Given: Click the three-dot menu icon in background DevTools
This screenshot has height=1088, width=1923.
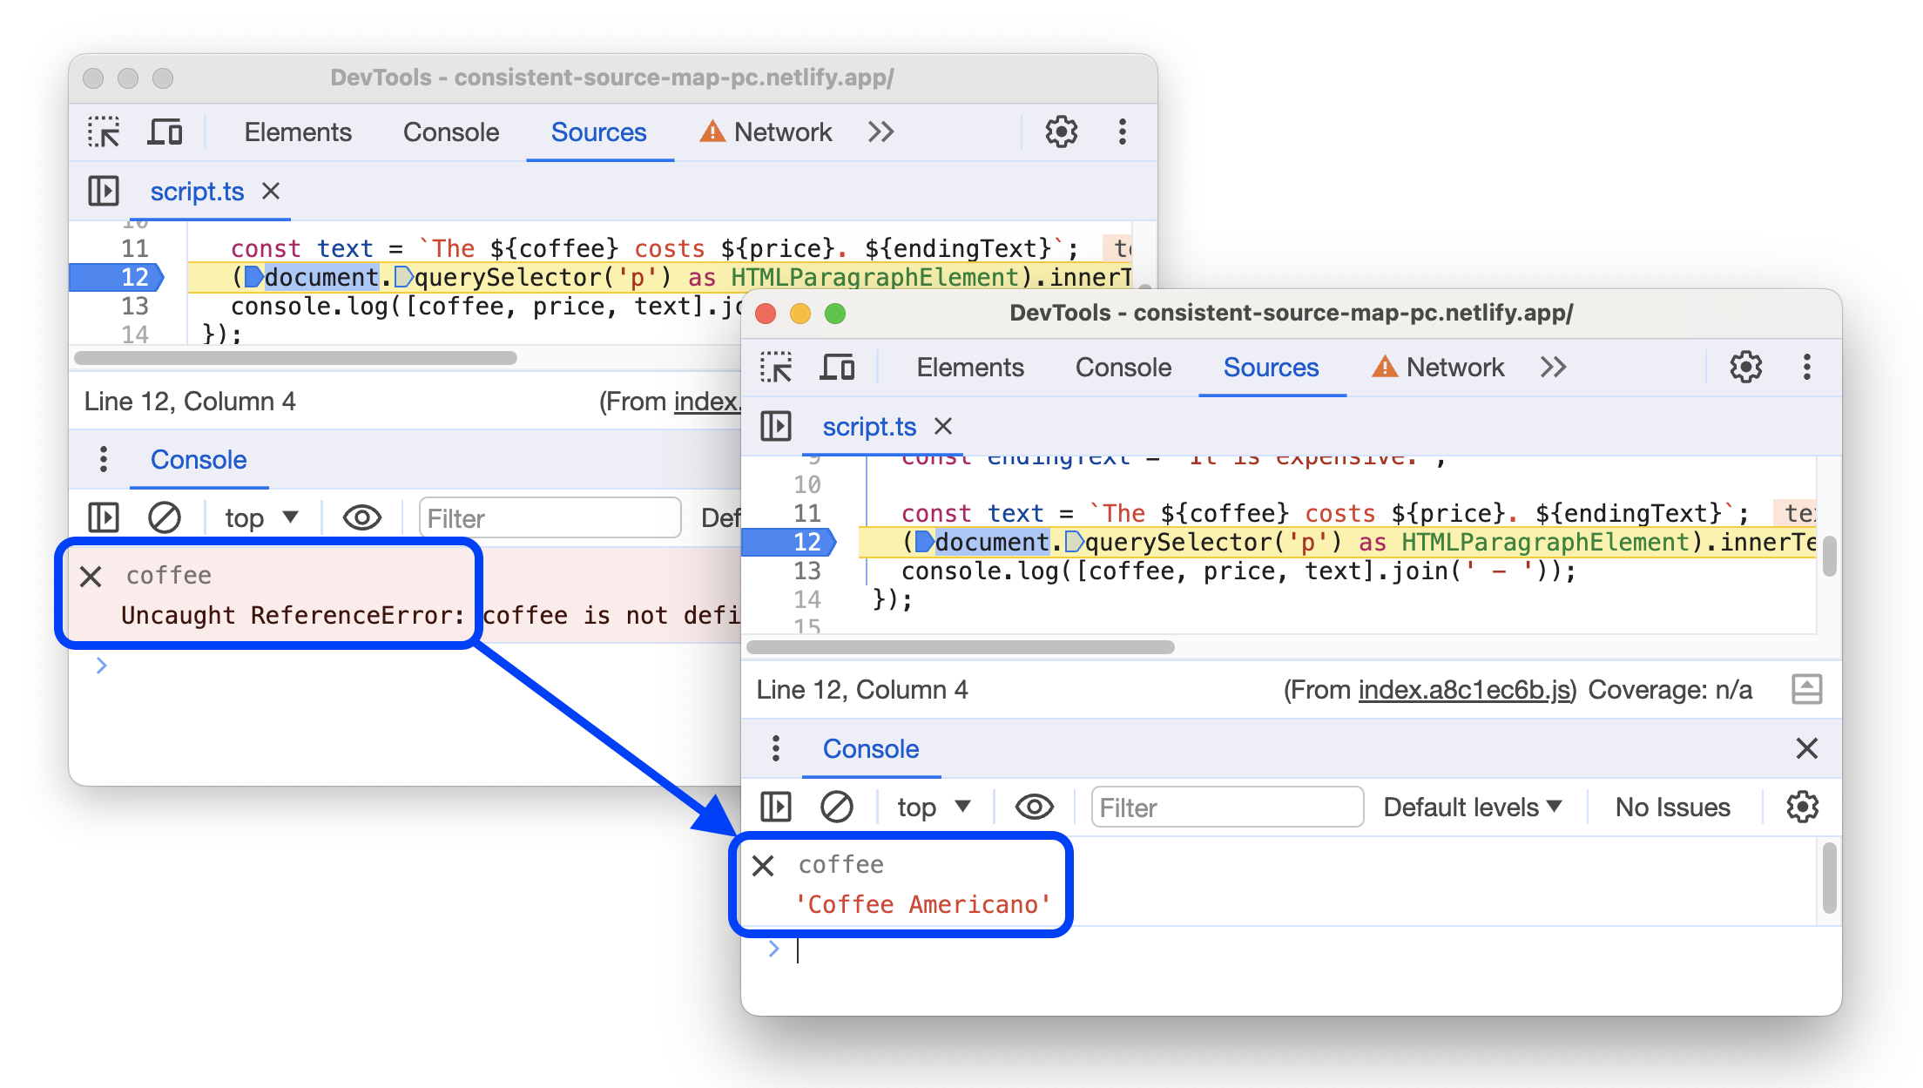Looking at the screenshot, I should [1123, 131].
